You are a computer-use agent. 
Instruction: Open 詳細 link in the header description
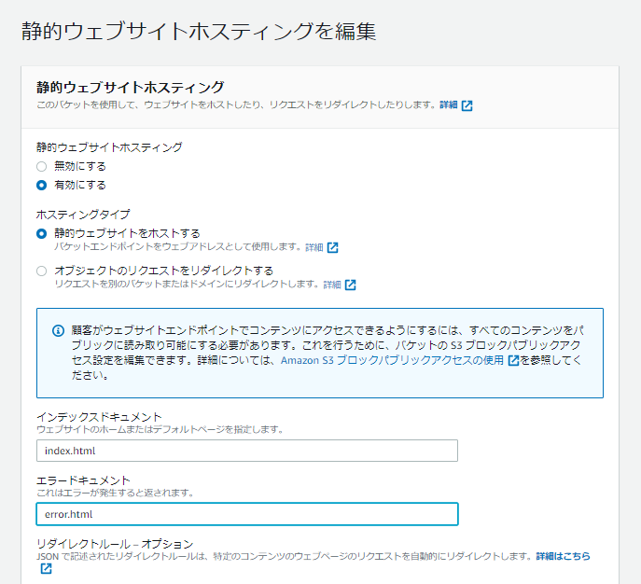tap(448, 105)
